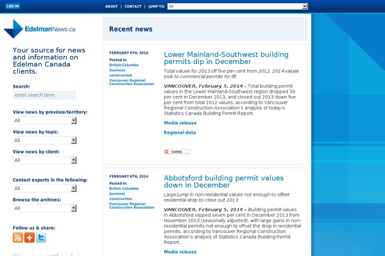
Task: Open the CONTACT page
Action: [x=133, y=6]
